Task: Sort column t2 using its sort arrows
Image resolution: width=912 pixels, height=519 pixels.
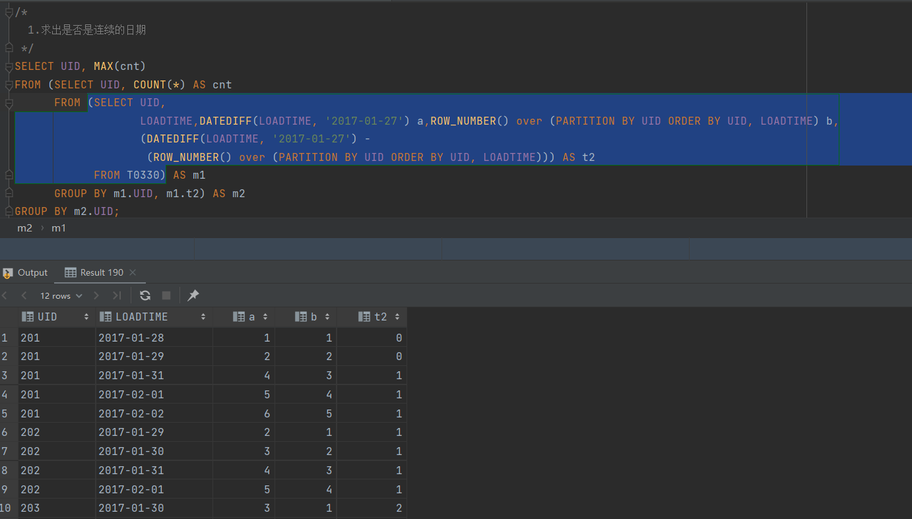Action: tap(397, 317)
